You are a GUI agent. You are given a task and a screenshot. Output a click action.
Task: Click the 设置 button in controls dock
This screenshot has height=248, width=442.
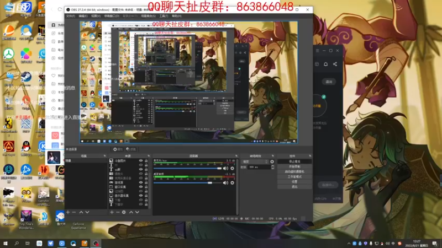click(294, 182)
